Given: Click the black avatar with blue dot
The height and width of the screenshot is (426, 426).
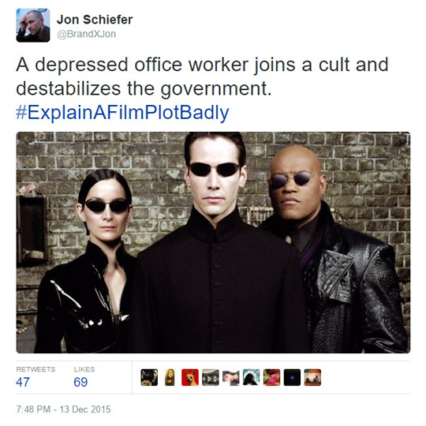Looking at the screenshot, I should 292,377.
